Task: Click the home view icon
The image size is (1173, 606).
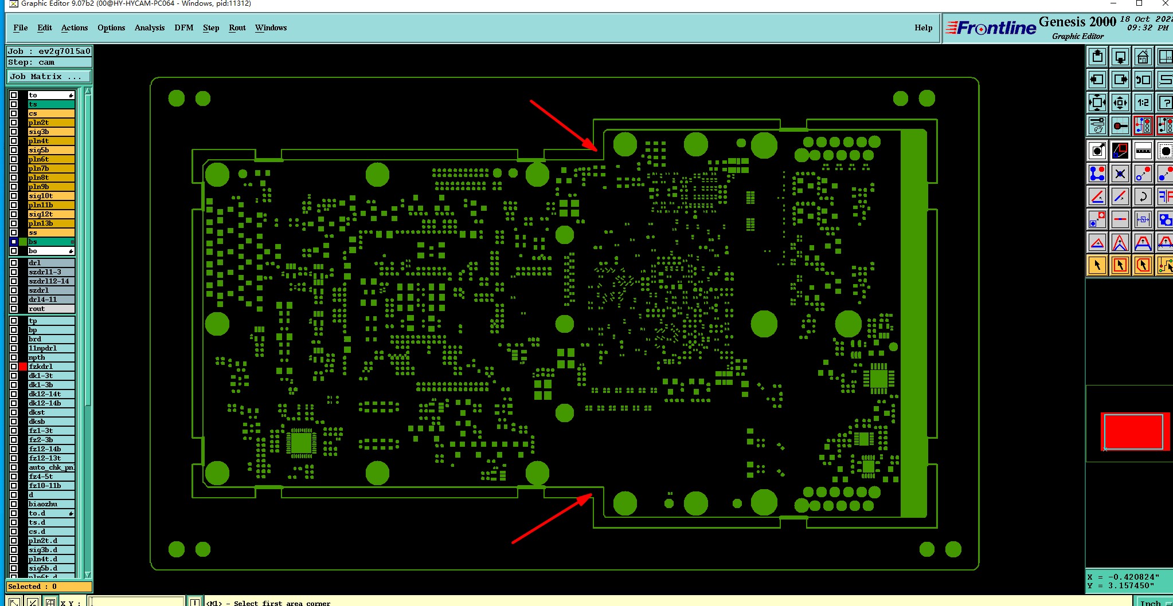Action: [1143, 57]
